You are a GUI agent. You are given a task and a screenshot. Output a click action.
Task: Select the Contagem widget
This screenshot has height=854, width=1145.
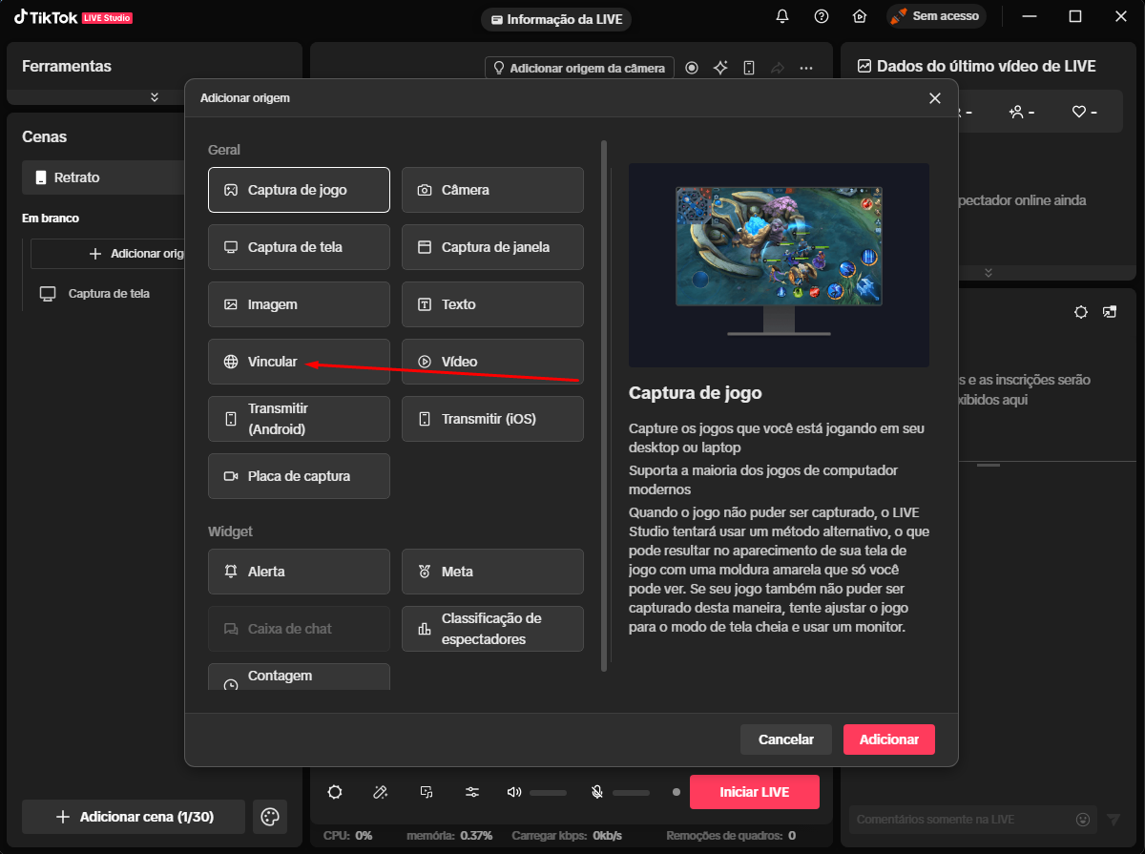pos(299,677)
